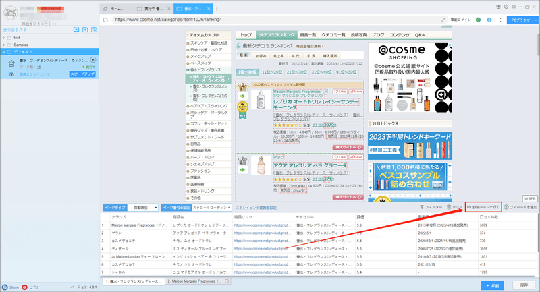
Task: Open the Q&A tab on the cosme page
Action: [x=420, y=35]
